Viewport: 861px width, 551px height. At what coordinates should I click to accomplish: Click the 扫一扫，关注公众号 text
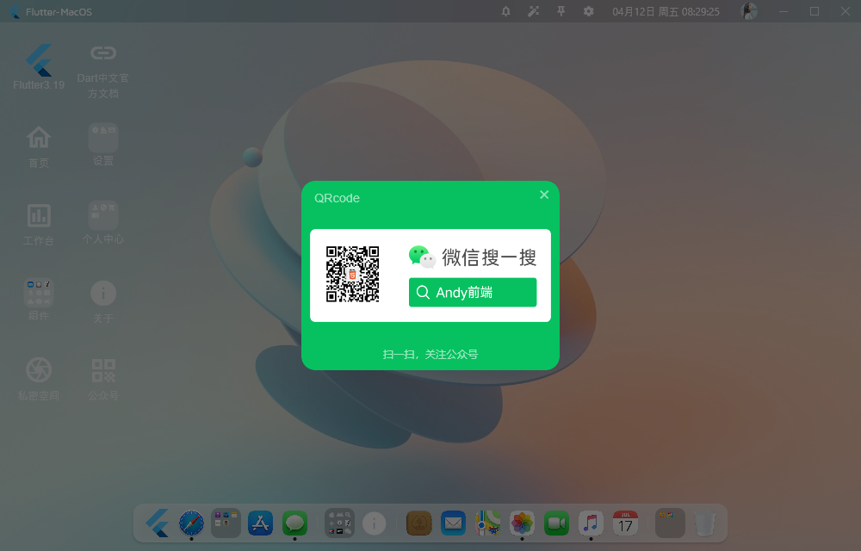pos(430,354)
